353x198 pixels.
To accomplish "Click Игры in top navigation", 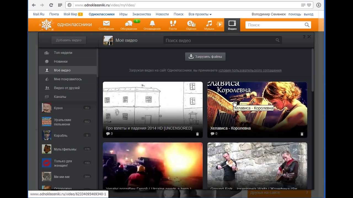I will click(x=123, y=14).
